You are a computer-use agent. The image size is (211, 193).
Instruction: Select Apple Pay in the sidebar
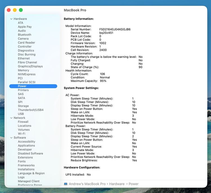[x=25, y=27]
